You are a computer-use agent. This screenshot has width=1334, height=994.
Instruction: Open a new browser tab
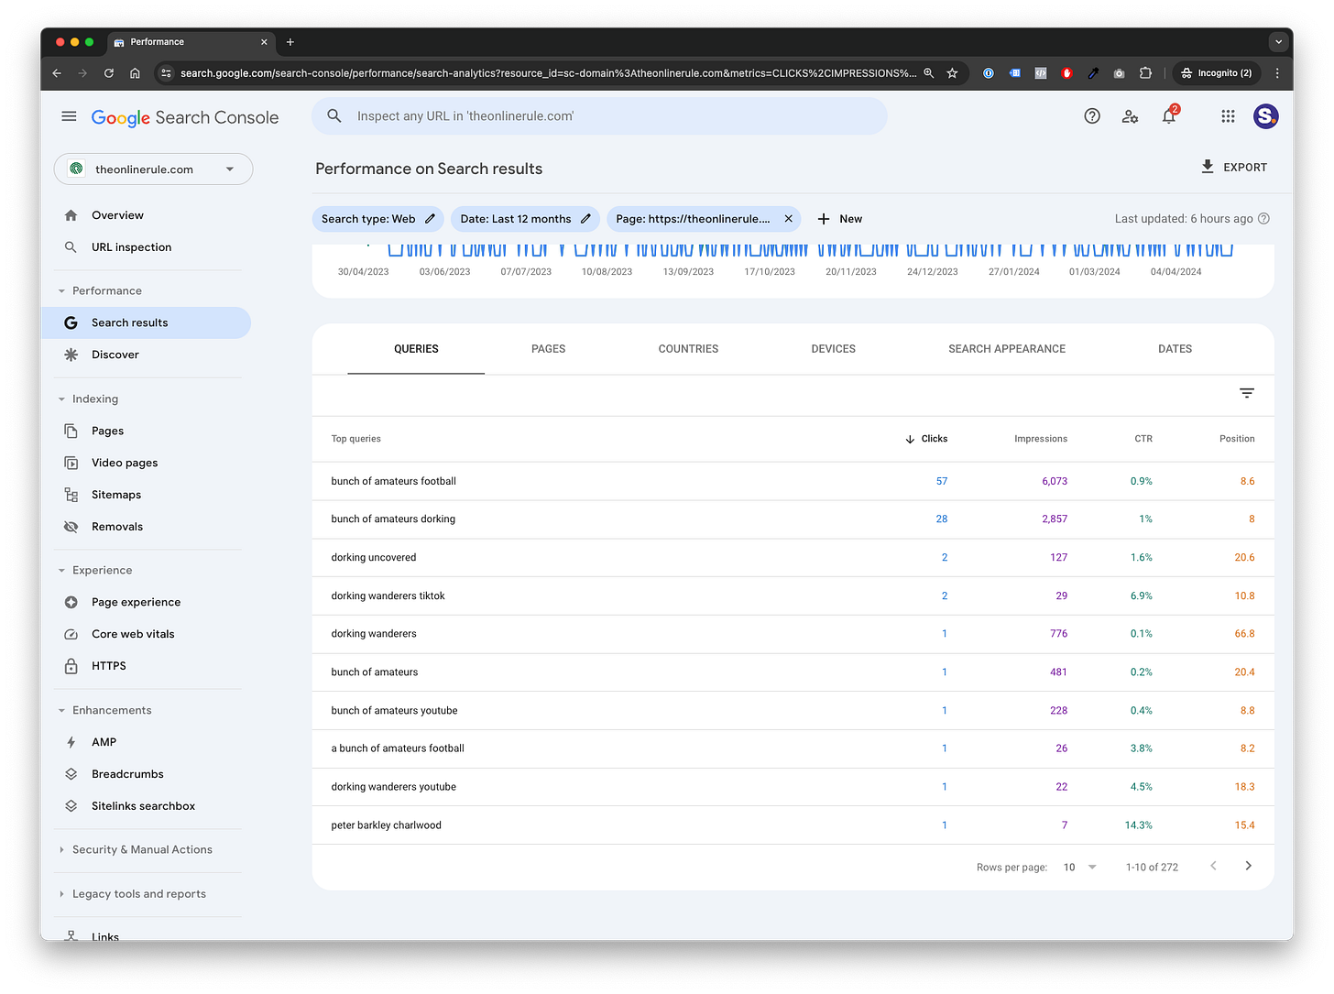pos(290,42)
